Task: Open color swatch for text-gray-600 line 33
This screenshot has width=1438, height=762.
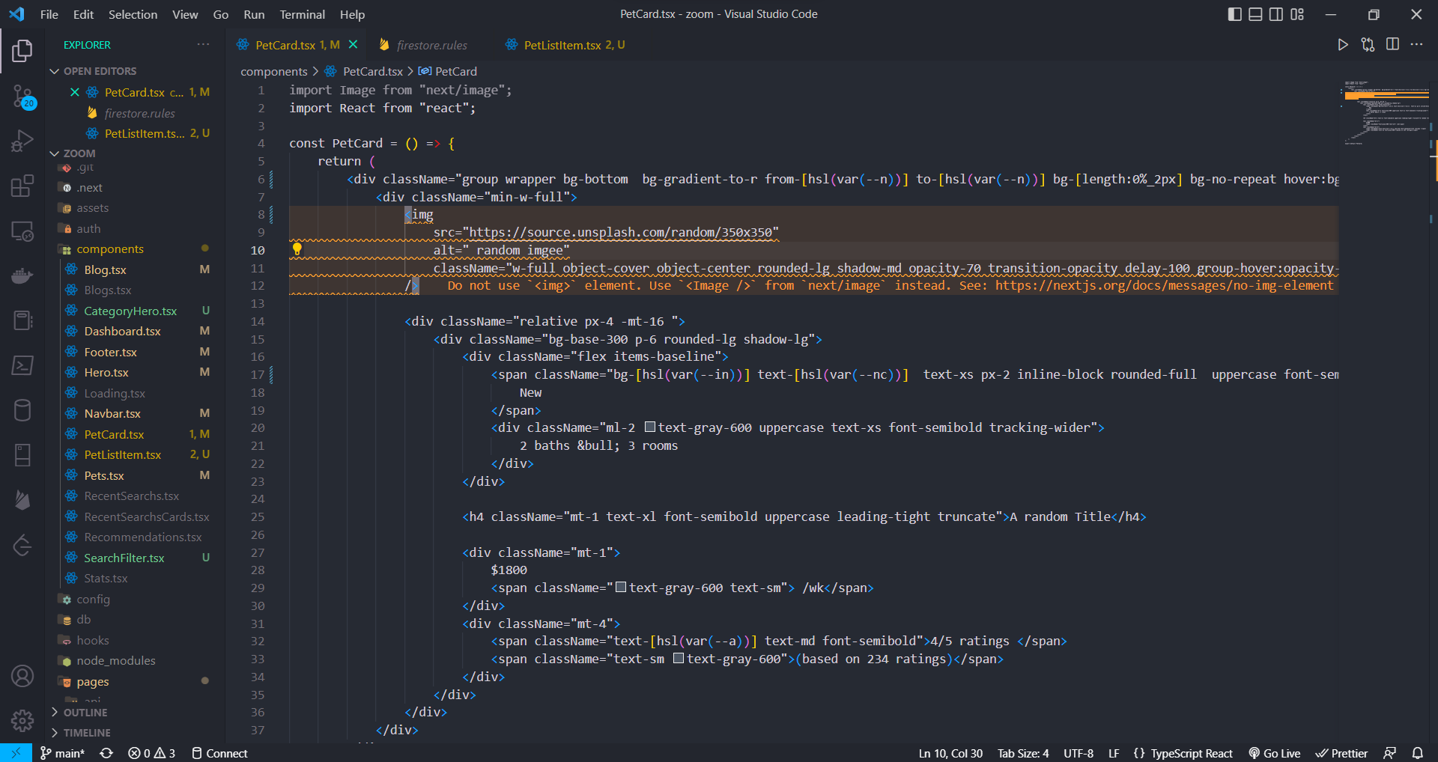Action: click(x=679, y=658)
